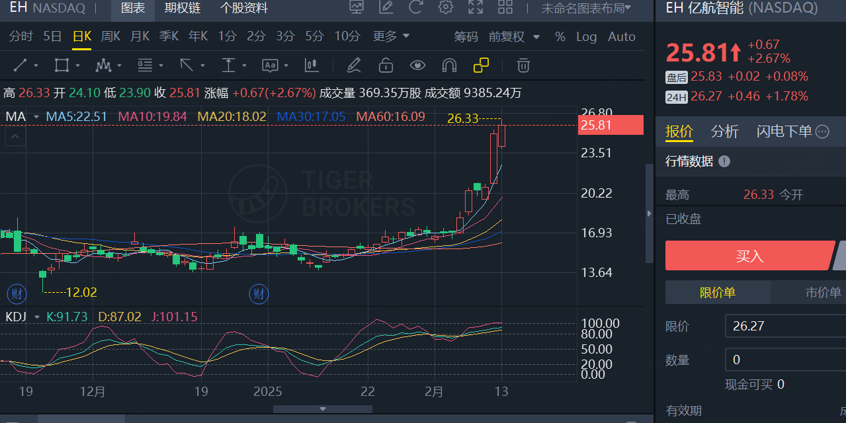
Task: Select the wave pattern drawing tool
Action: point(103,65)
